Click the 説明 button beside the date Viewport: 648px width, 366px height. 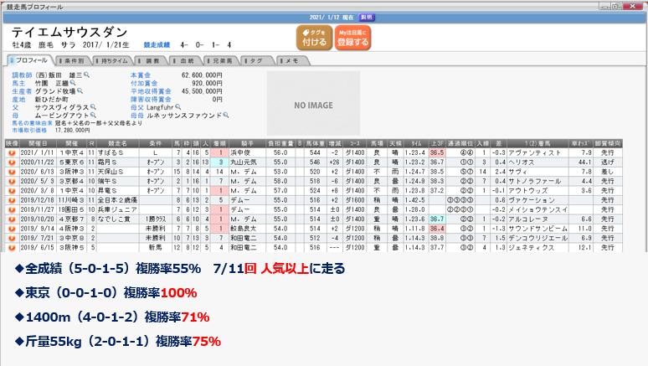(x=367, y=16)
